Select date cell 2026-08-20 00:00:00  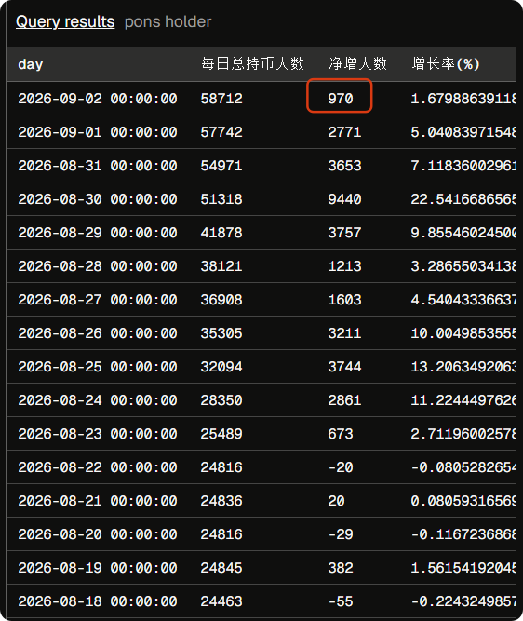pos(98,534)
